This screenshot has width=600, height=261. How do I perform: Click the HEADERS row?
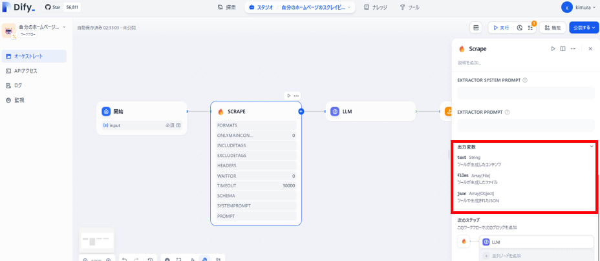256,165
